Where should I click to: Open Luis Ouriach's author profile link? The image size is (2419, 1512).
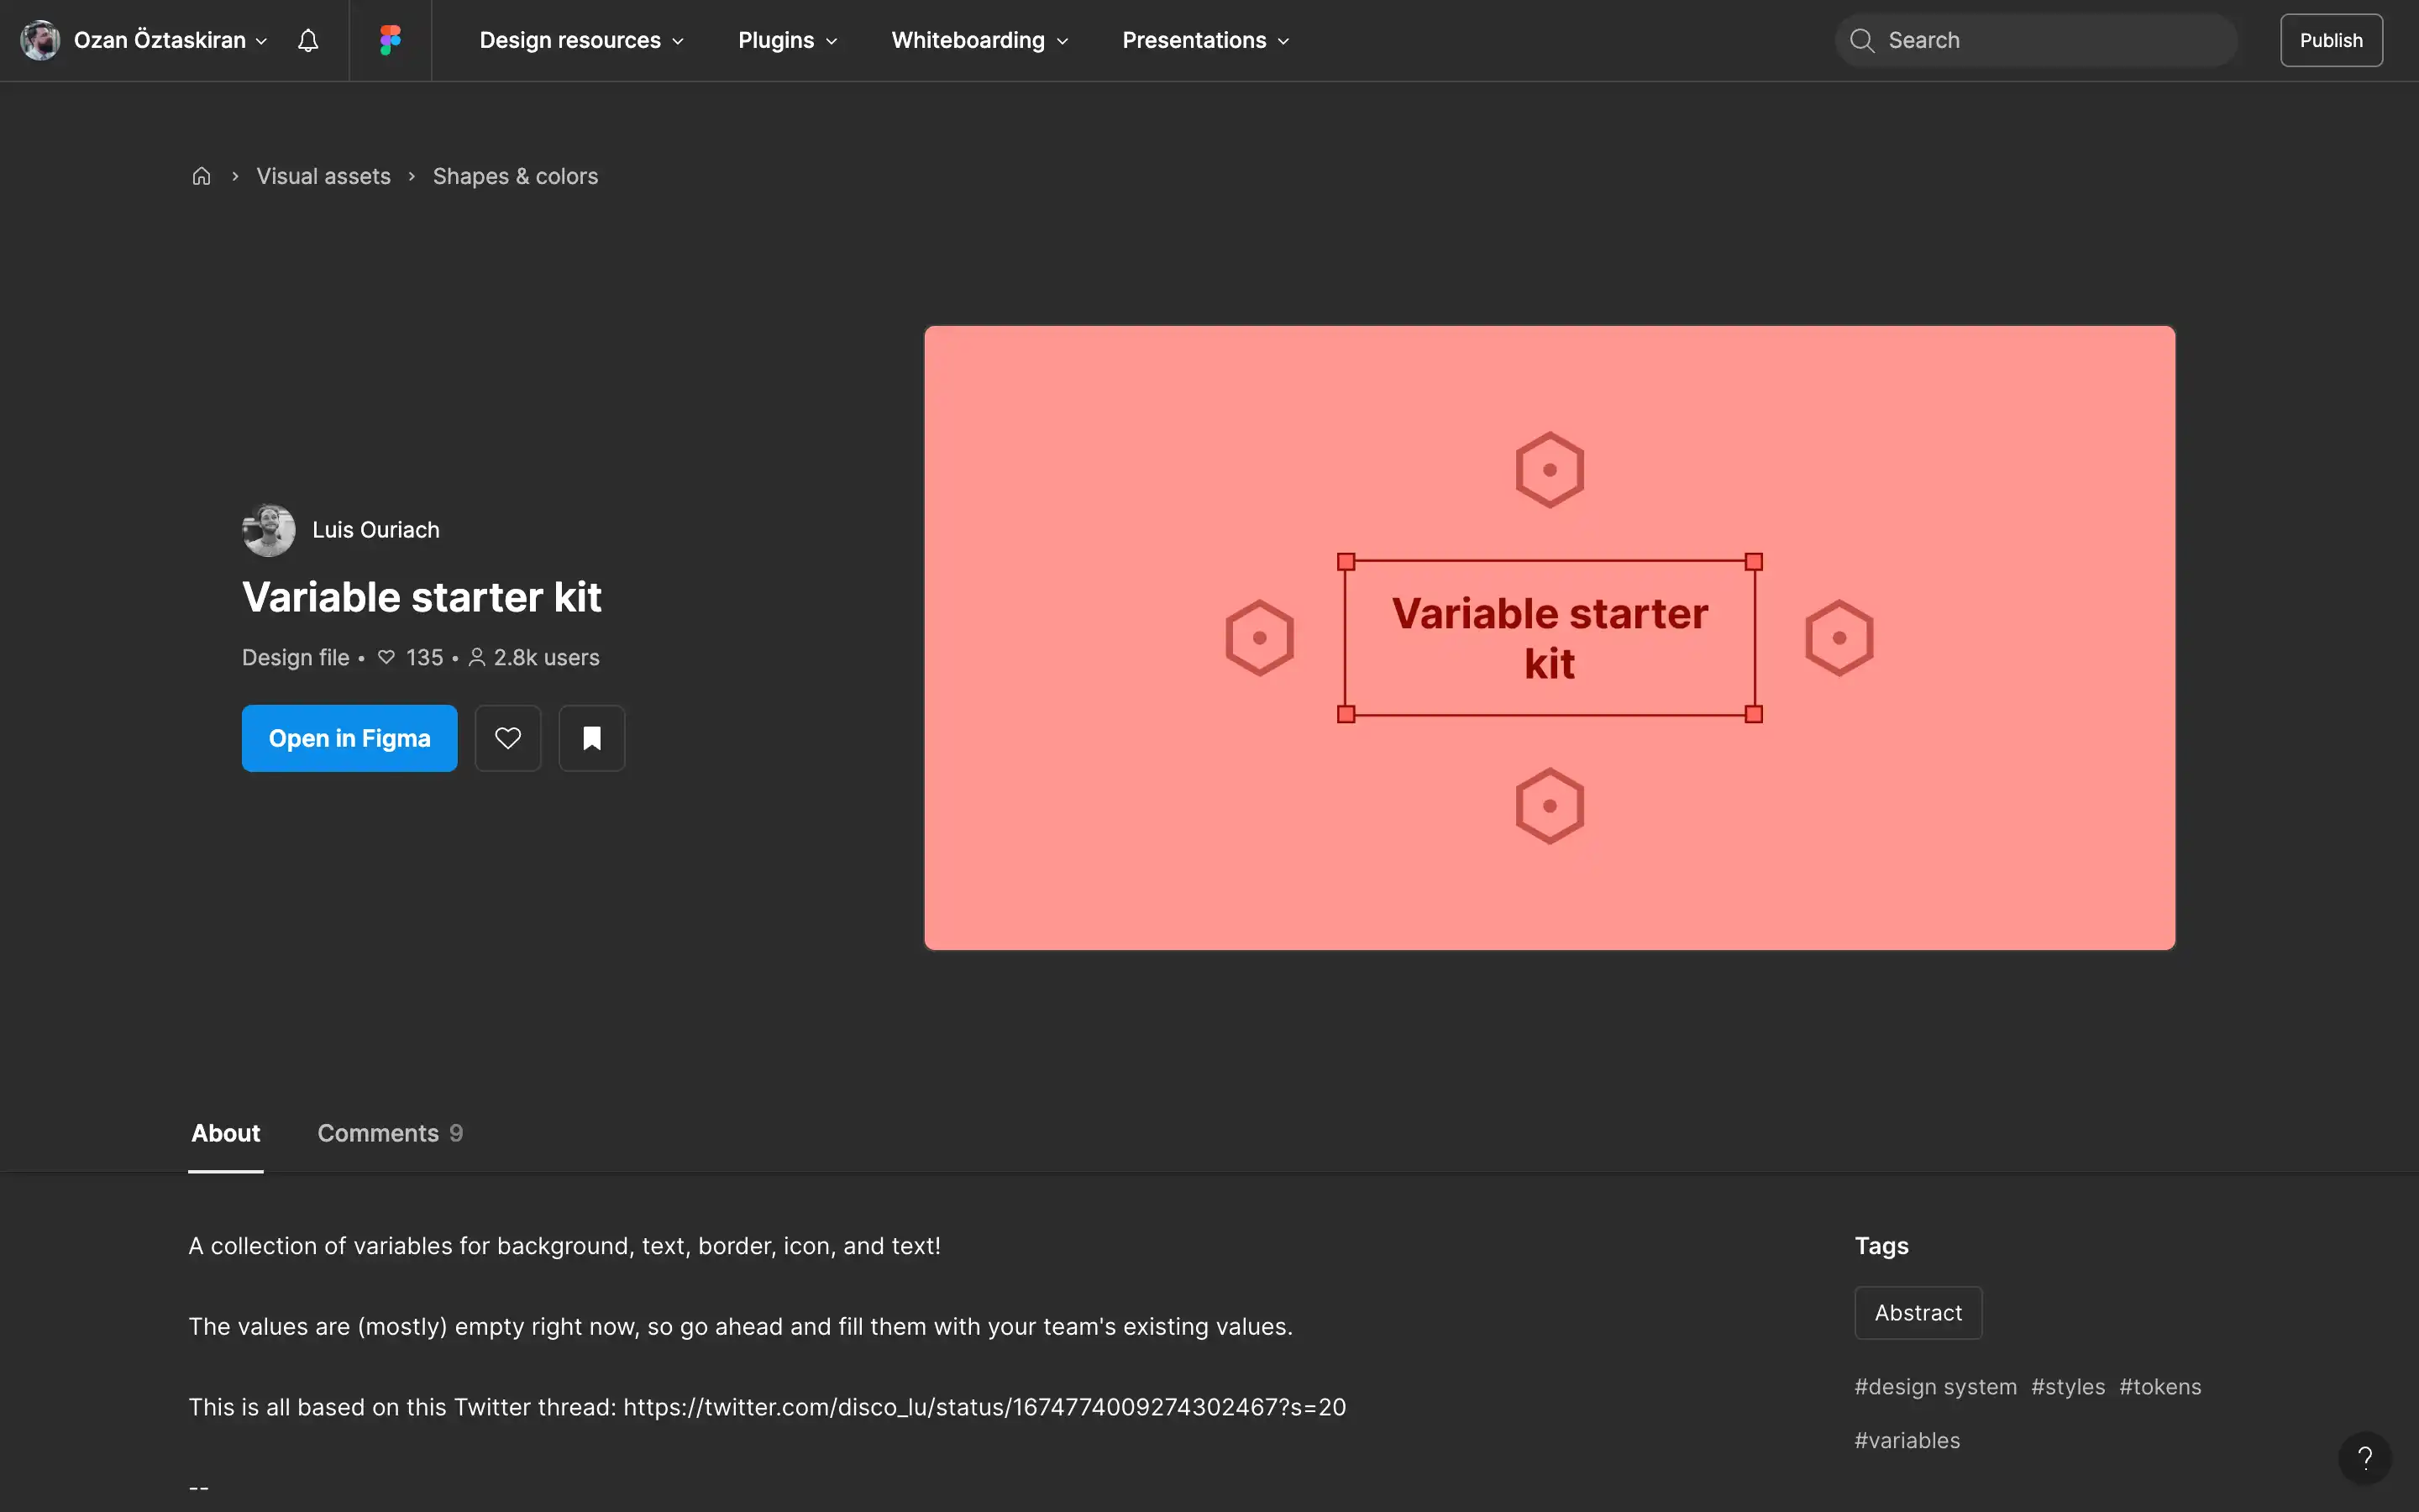375,530
